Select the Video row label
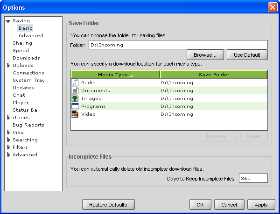The image size is (280, 214). 88,114
